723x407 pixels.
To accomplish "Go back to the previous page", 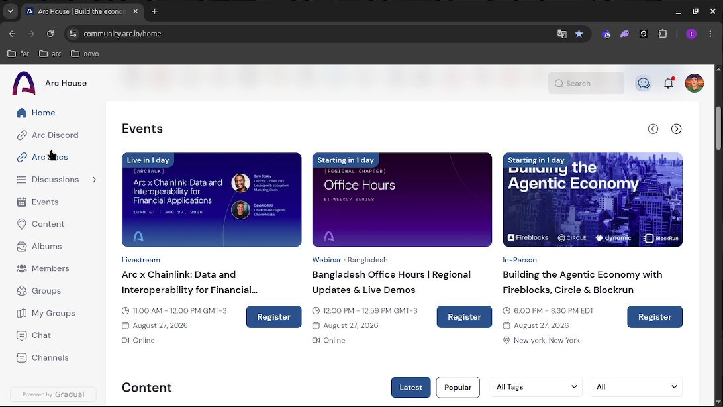I will (x=13, y=34).
